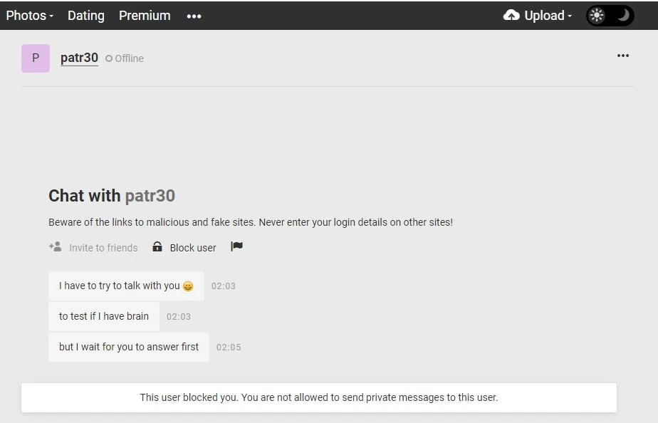Expand the Upload dropdown arrow
Viewport: 658px width, 423px height.
point(570,16)
